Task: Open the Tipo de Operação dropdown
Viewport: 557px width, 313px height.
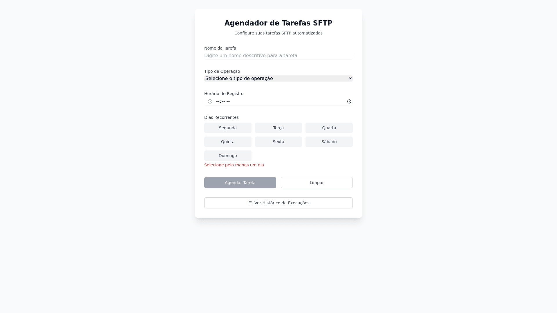Action: pyautogui.click(x=278, y=79)
